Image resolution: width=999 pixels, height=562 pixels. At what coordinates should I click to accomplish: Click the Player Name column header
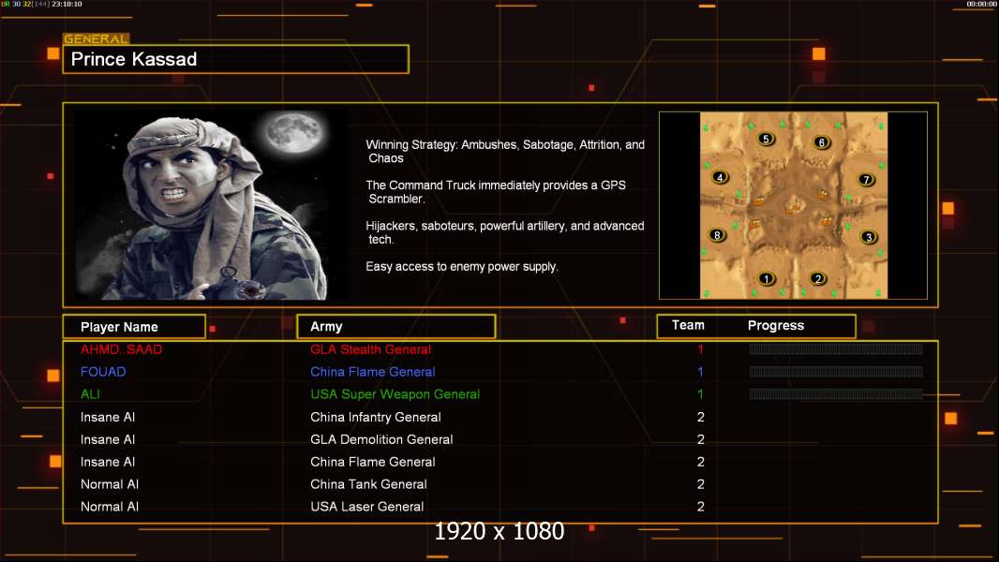tap(134, 327)
